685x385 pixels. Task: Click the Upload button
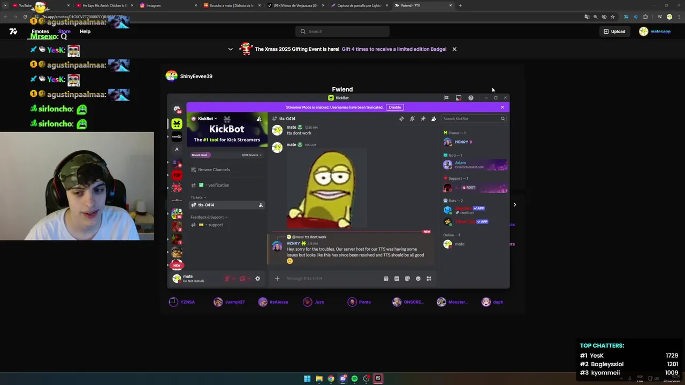[614, 32]
